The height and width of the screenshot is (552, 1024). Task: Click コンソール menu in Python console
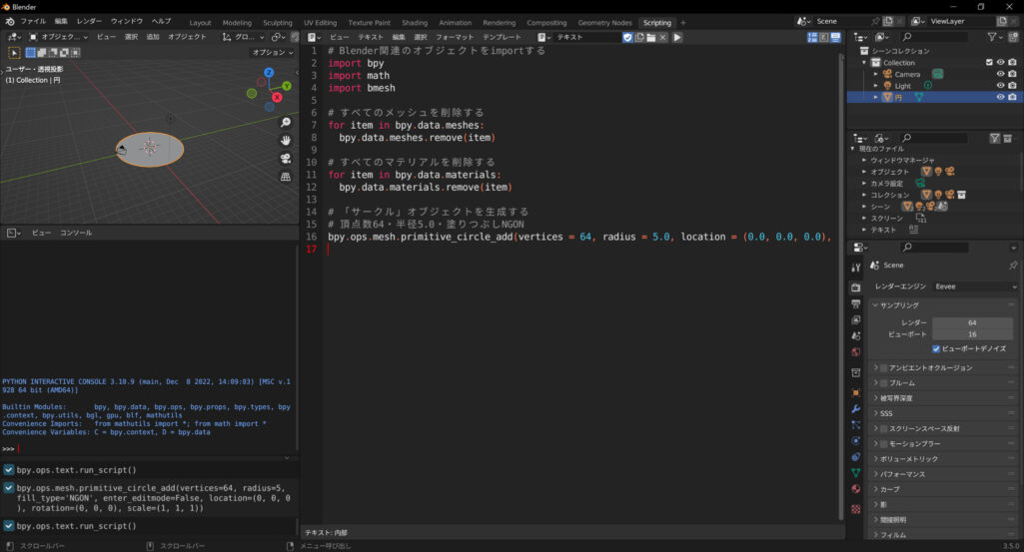pos(76,233)
